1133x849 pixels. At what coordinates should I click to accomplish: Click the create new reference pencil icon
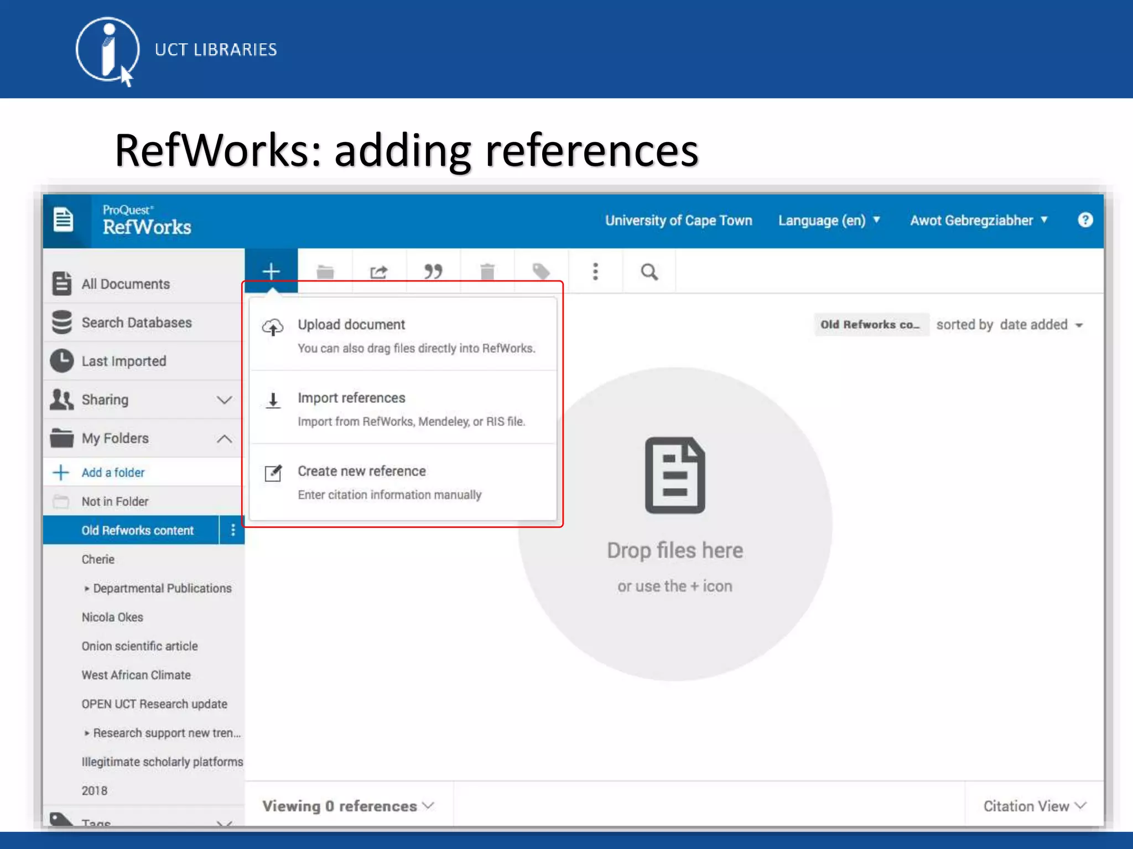tap(273, 473)
